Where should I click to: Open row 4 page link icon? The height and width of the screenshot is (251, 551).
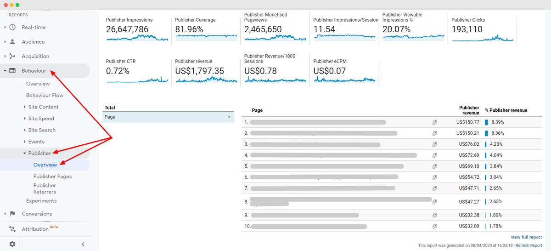pyautogui.click(x=434, y=155)
